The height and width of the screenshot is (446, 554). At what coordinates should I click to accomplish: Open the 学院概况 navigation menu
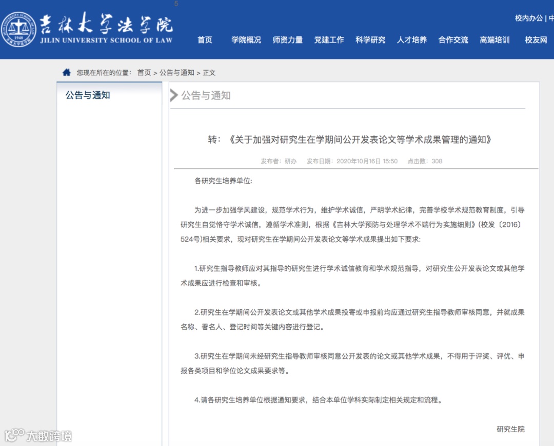246,40
